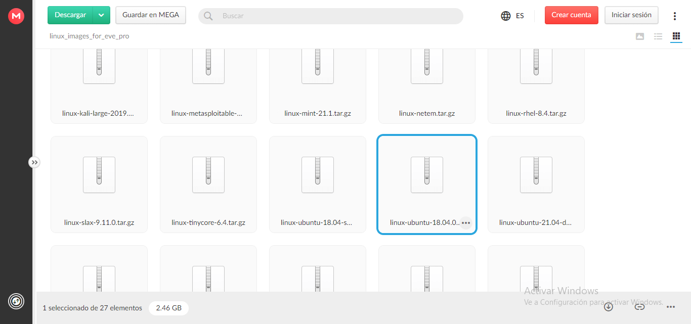Click the Crear cuenta button

point(571,15)
